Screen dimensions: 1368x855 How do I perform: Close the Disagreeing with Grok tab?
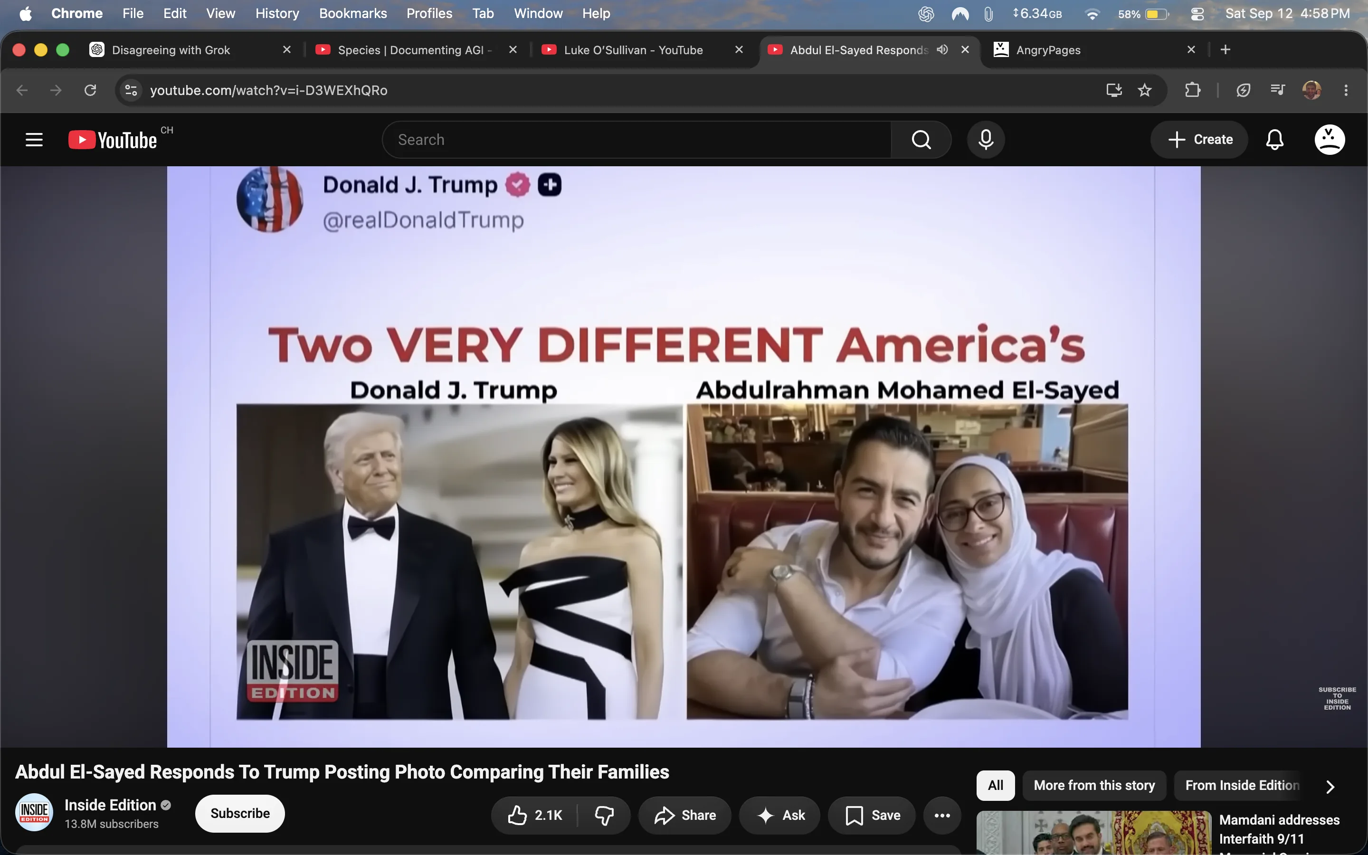click(286, 50)
